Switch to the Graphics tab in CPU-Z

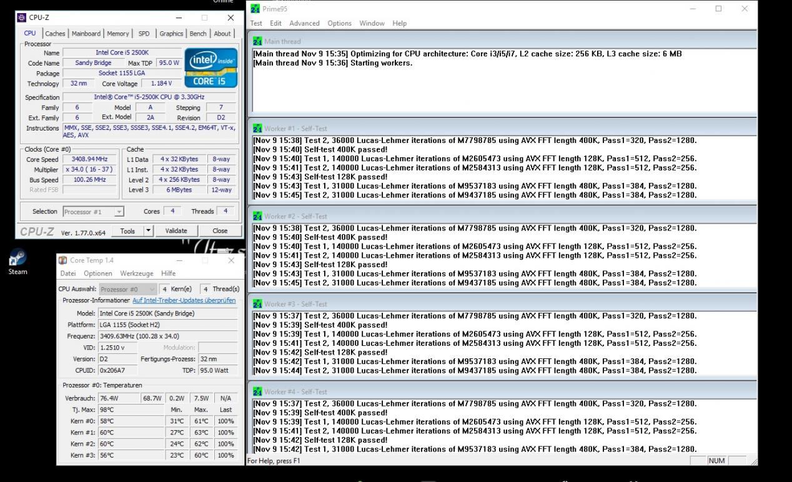pyautogui.click(x=171, y=34)
